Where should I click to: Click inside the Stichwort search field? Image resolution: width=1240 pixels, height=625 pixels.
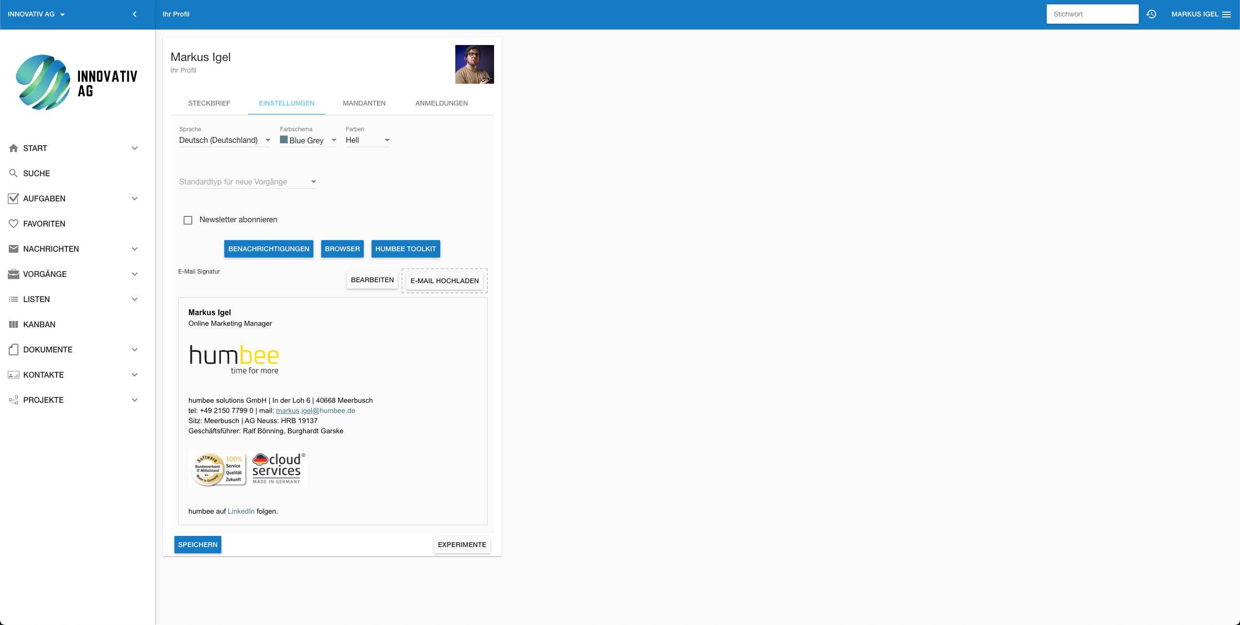(1092, 14)
